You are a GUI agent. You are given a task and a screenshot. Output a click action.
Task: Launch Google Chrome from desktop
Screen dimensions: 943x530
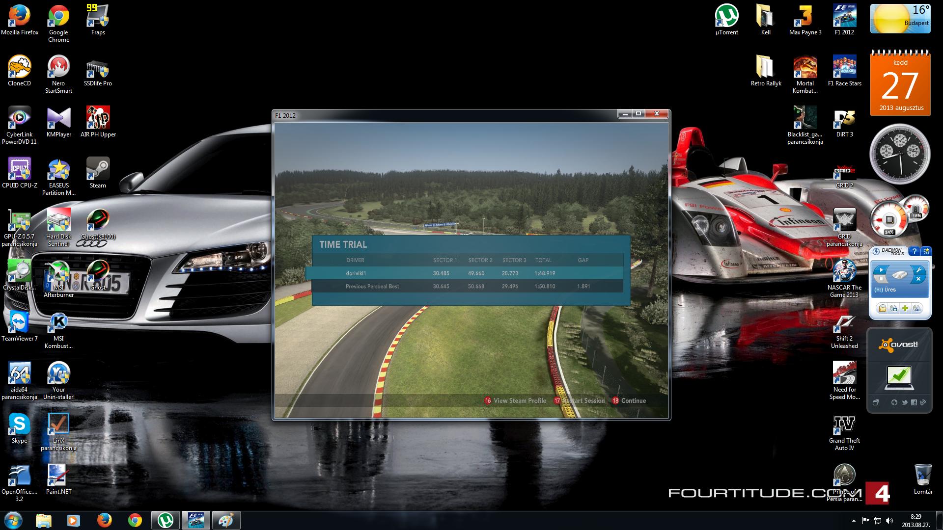click(x=58, y=24)
